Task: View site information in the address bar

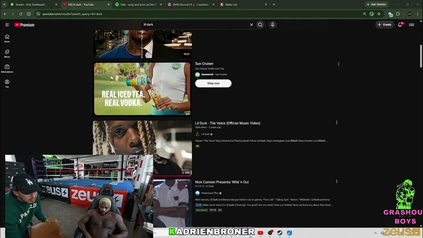Action: (38, 14)
